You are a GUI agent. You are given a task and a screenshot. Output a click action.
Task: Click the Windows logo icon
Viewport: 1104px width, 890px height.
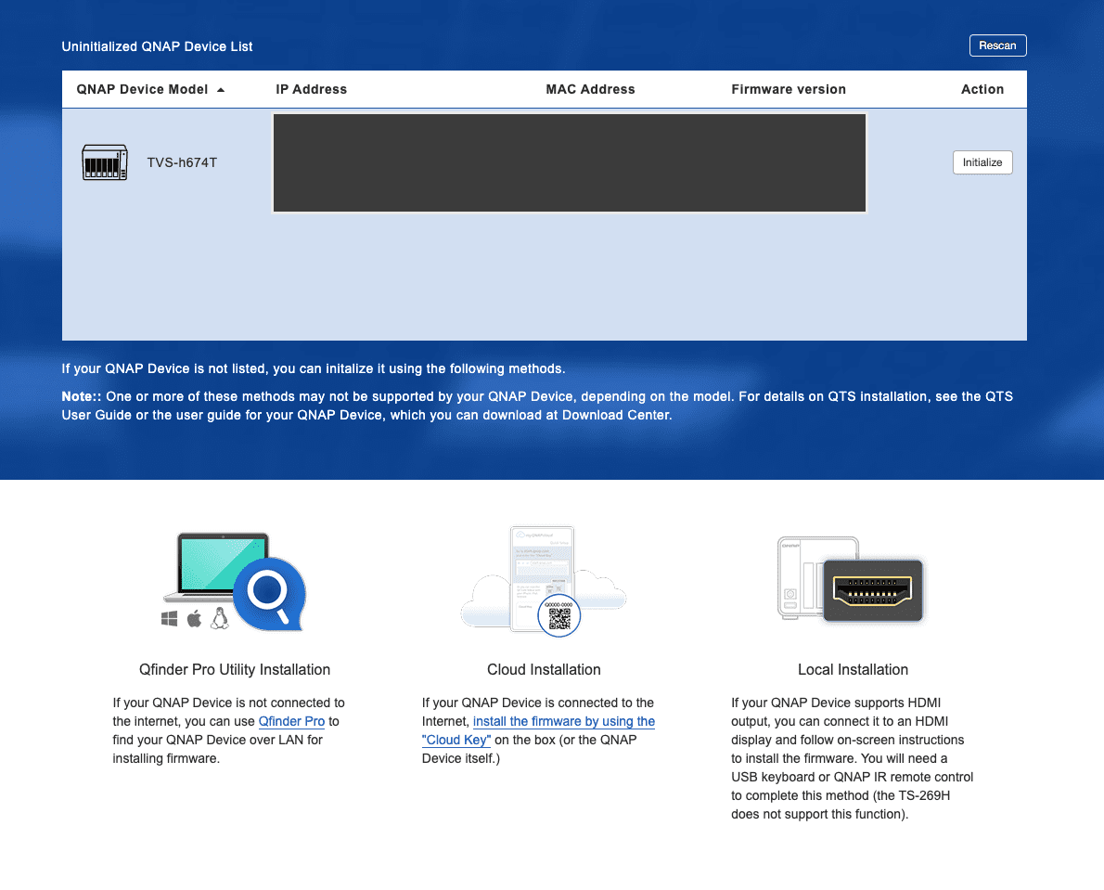(169, 619)
